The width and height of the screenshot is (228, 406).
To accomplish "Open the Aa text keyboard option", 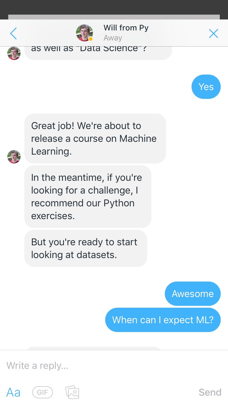I will 13,392.
